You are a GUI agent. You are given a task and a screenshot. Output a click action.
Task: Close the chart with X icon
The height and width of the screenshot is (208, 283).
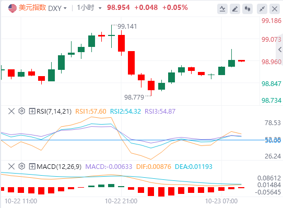[x=275, y=9]
